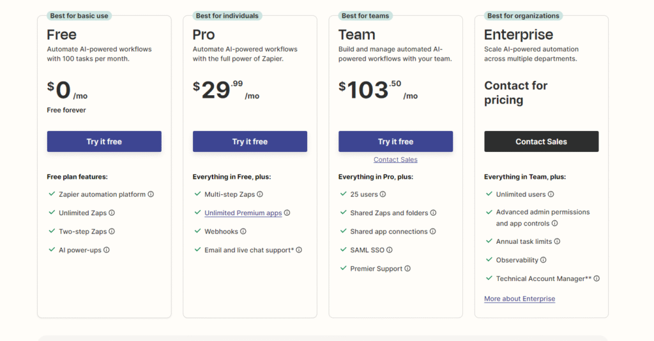Click info icon beside Observability

[543, 260]
